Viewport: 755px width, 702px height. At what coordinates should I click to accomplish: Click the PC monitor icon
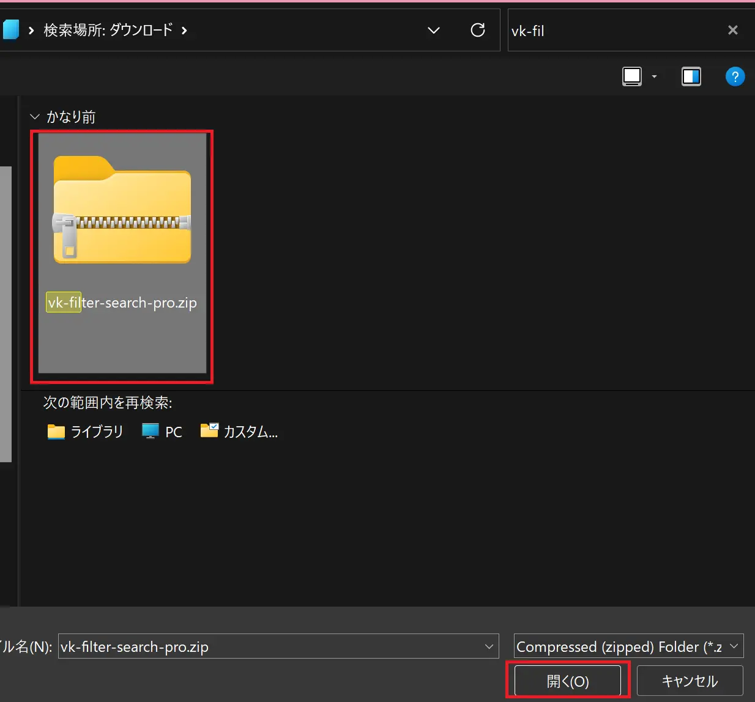150,431
